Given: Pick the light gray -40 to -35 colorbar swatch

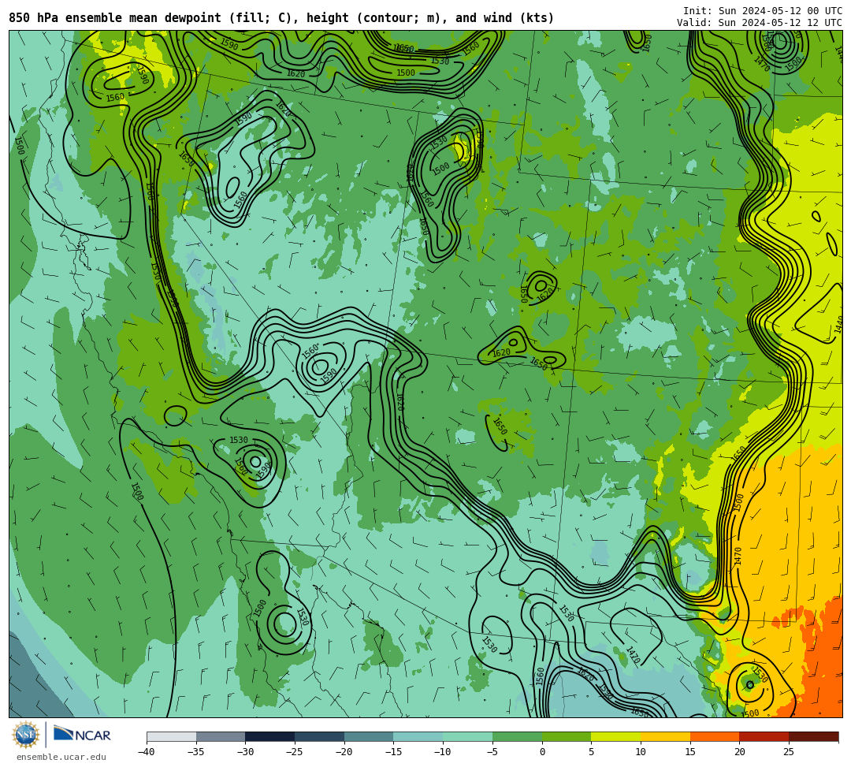Looking at the screenshot, I should (172, 736).
